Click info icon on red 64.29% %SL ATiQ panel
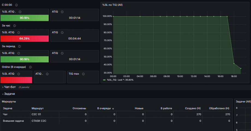Screen dimensions: 251x131 click(19, 33)
